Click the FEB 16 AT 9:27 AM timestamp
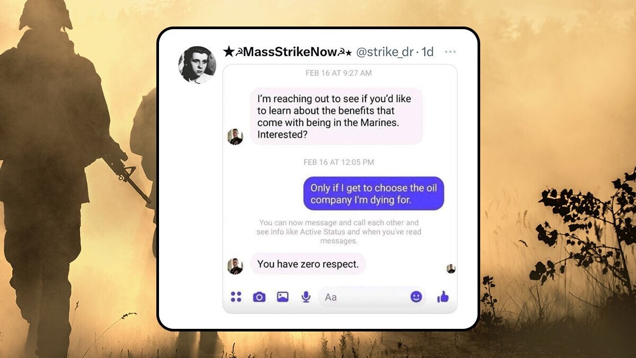Screen dimensions: 636x358 339,73
